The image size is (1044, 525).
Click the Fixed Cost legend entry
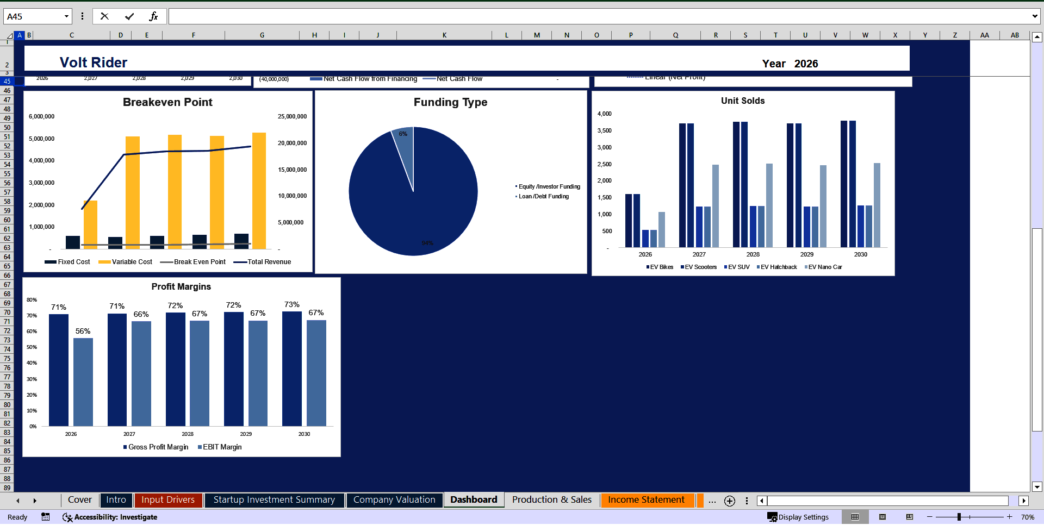tap(67, 262)
